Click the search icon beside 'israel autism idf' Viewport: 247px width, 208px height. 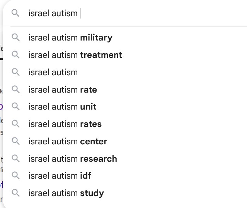15,176
